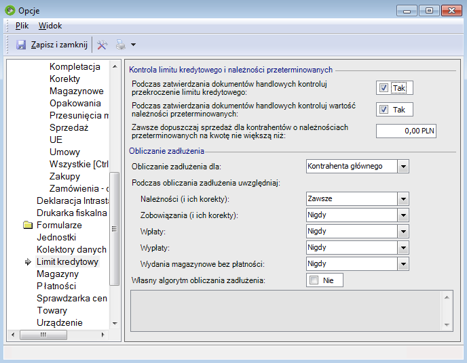Toggle overdue receivables control Tak checkbox
This screenshot has height=363, width=467.
pyautogui.click(x=384, y=110)
